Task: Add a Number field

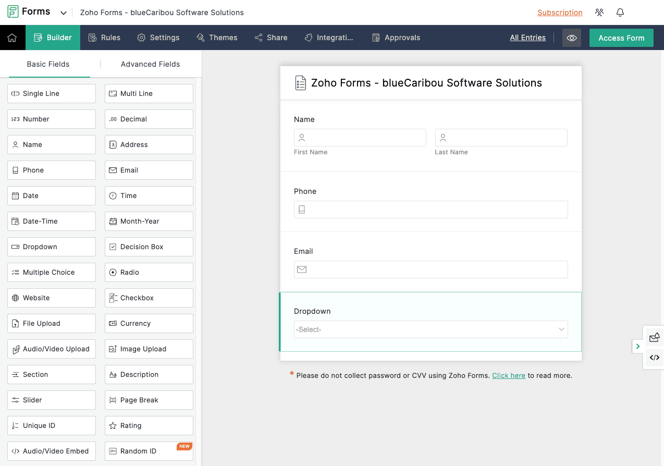Action: (x=52, y=119)
